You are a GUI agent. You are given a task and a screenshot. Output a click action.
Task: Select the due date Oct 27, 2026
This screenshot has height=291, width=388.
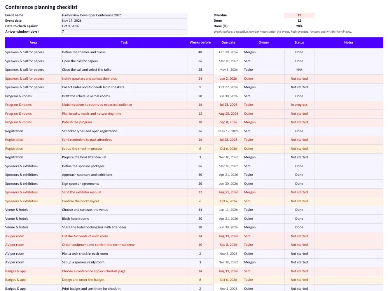tap(228, 87)
